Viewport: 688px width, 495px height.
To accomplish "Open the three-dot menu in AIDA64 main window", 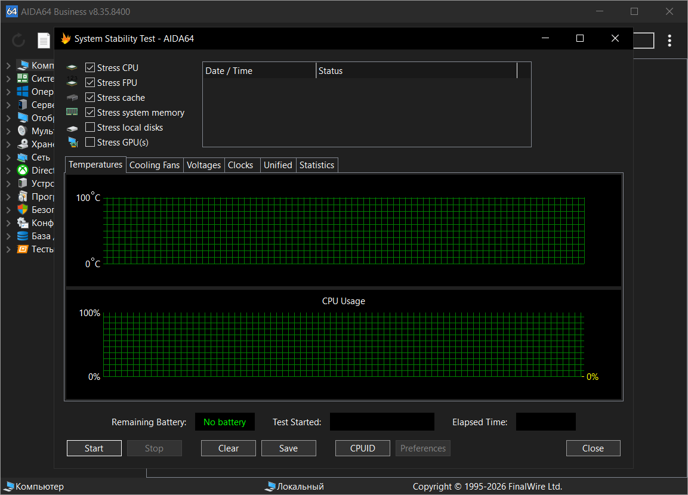I will (x=669, y=41).
